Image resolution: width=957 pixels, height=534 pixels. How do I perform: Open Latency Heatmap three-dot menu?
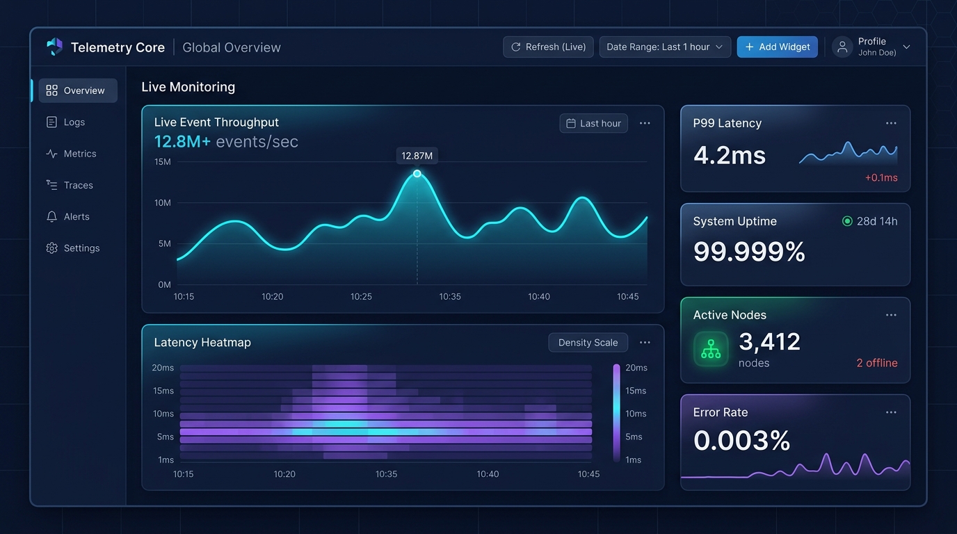(645, 342)
